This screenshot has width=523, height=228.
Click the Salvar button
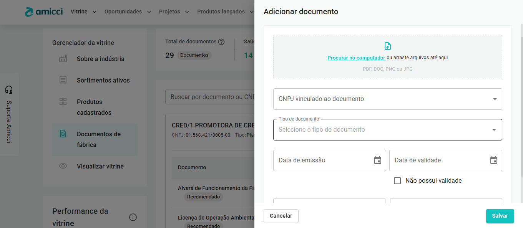pos(500,216)
